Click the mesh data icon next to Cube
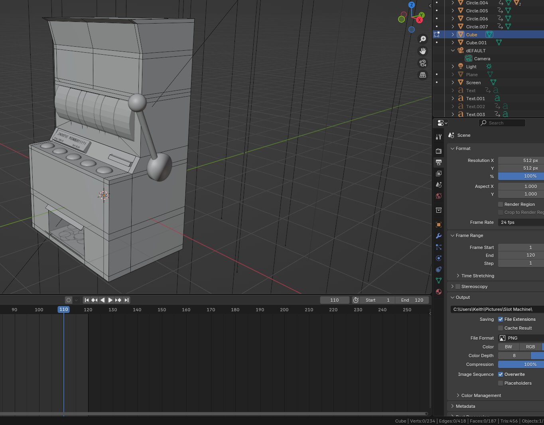The height and width of the screenshot is (425, 544). [489, 35]
